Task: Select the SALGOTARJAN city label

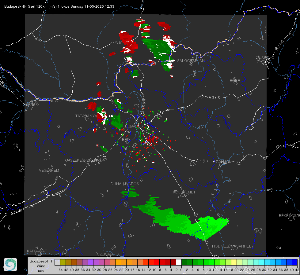Action: 191,61
